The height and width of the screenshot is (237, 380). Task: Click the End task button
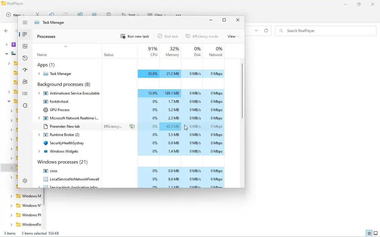168,36
